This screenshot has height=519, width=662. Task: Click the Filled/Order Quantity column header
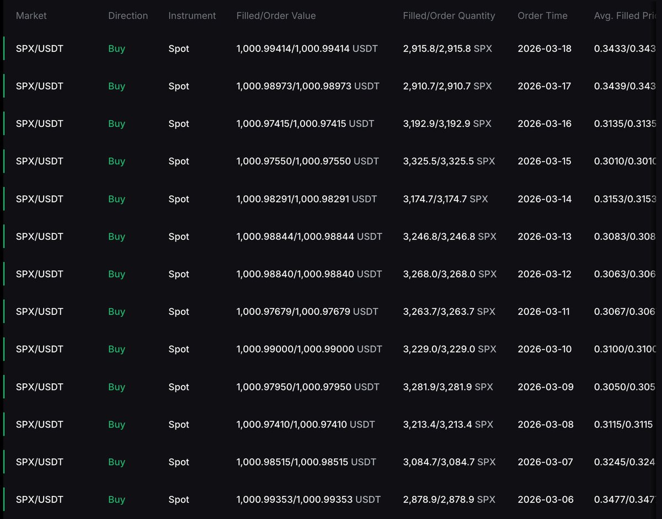[x=449, y=16]
